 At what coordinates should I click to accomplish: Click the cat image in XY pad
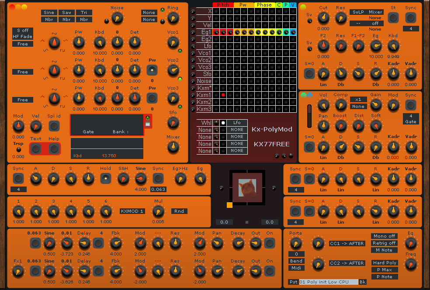pos(247,187)
